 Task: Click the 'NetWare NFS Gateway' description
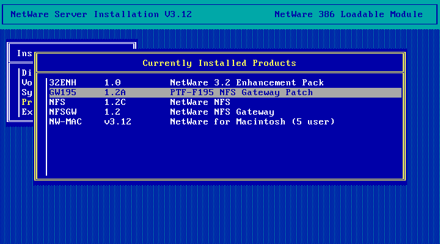coord(222,112)
